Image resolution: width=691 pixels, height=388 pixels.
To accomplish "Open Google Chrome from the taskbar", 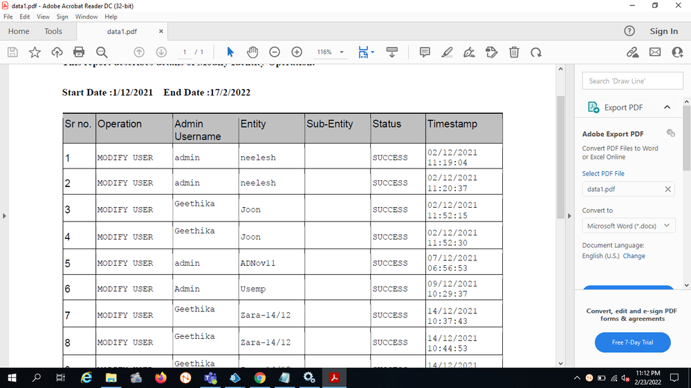I will click(x=259, y=378).
